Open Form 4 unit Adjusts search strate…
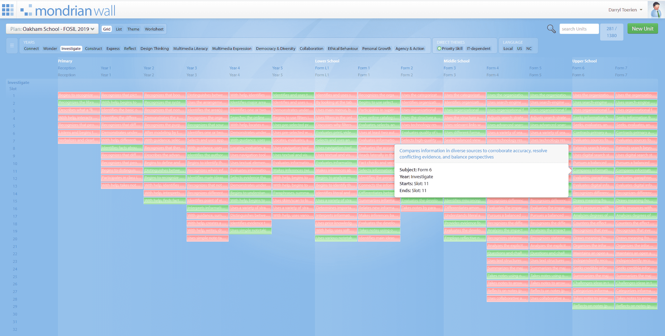 [508, 118]
